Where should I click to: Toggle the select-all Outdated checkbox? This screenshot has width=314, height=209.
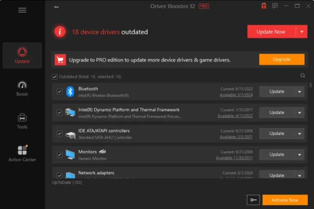point(55,77)
